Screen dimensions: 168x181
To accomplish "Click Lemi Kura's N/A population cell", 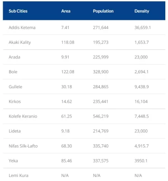I will 97,176.
